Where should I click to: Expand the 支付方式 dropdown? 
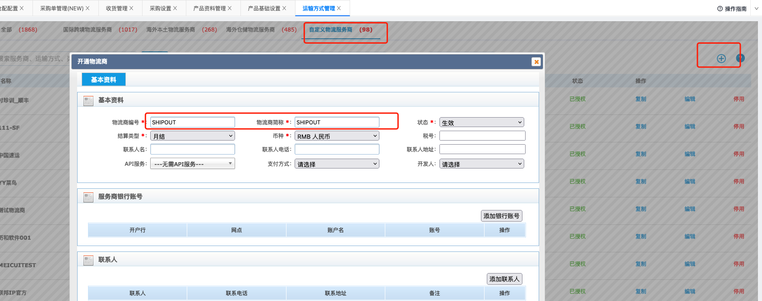(337, 164)
